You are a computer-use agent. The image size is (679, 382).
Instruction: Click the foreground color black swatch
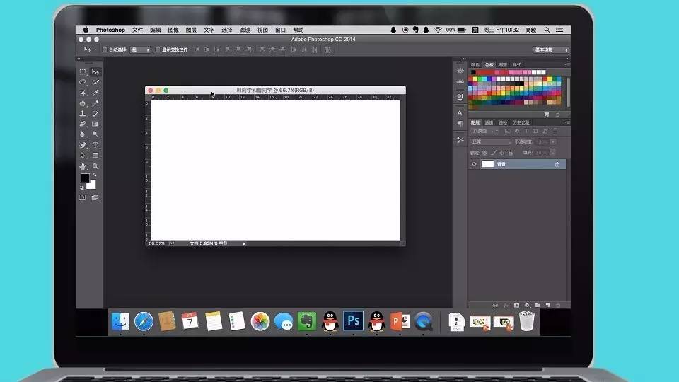click(84, 177)
